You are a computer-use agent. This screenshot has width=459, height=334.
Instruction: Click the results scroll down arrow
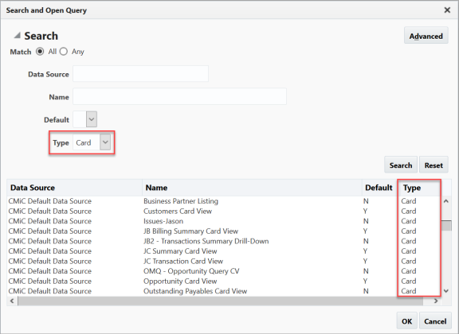[x=446, y=291]
